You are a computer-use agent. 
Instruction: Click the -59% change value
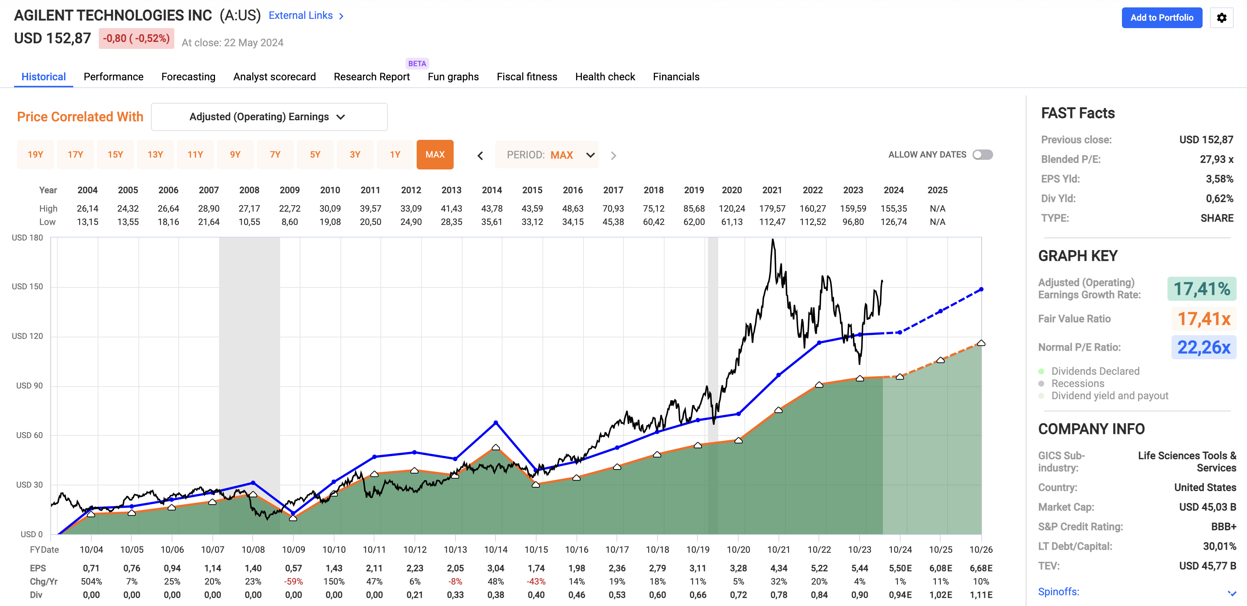click(293, 582)
